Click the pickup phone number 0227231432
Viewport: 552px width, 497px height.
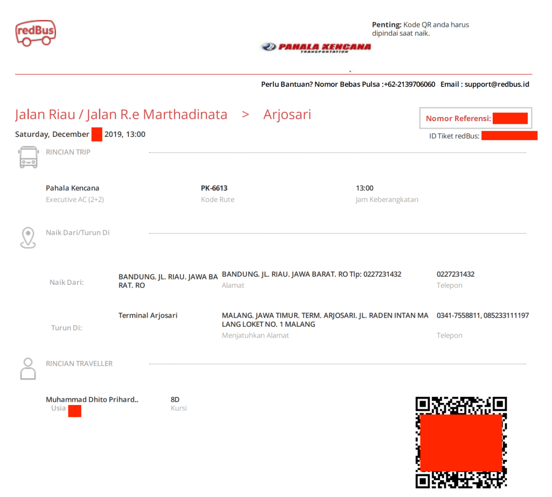pos(456,274)
